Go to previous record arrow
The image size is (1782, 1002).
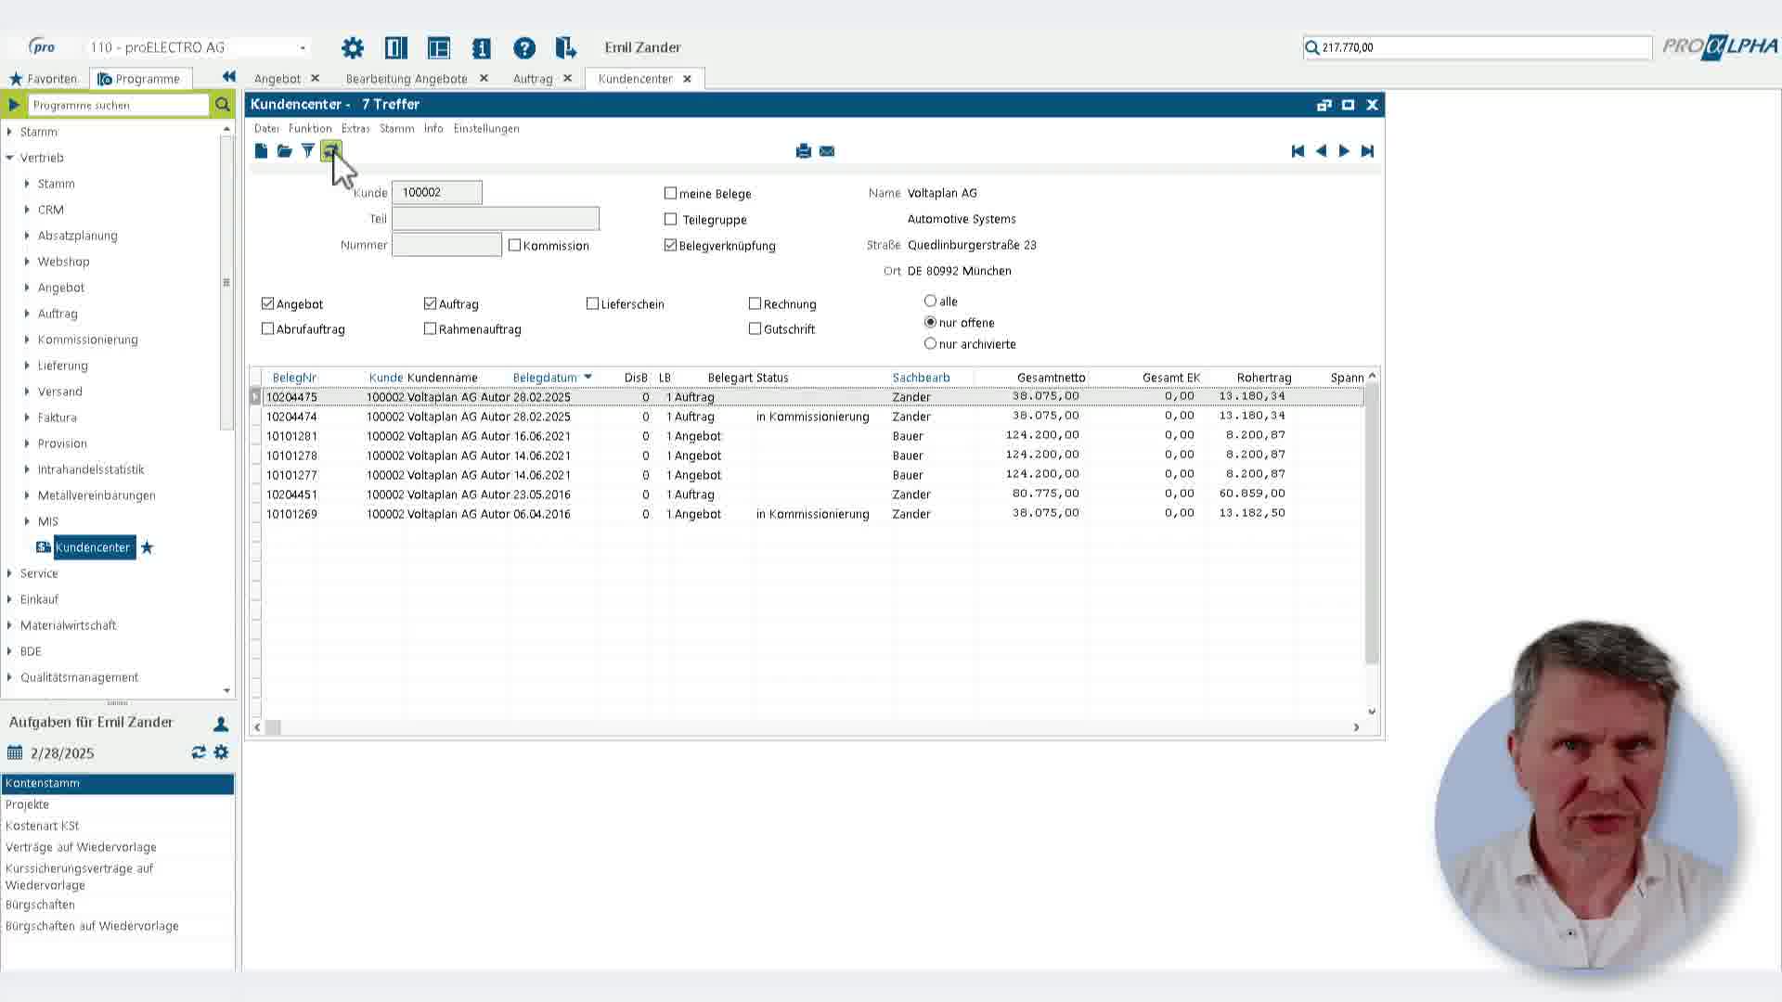(1321, 151)
